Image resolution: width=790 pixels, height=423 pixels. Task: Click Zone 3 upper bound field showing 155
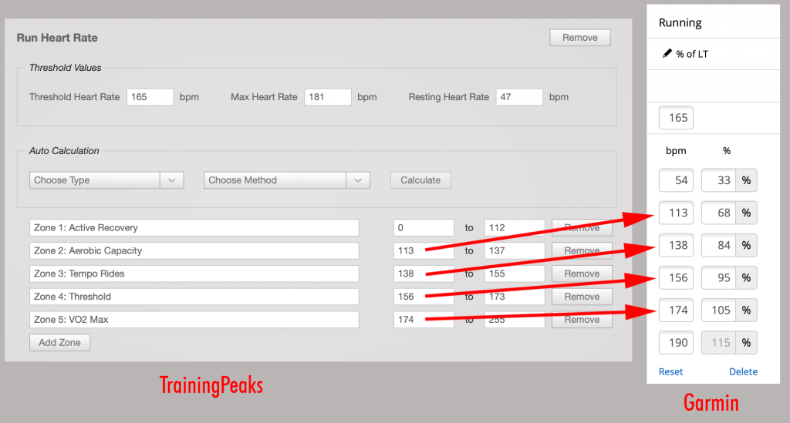point(515,274)
